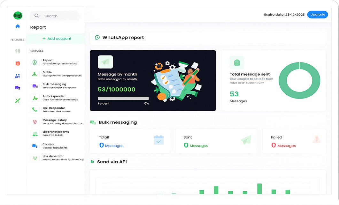The image size is (339, 205).
Task: Click the blue home icon in sidebar
Action: [x=18, y=26]
